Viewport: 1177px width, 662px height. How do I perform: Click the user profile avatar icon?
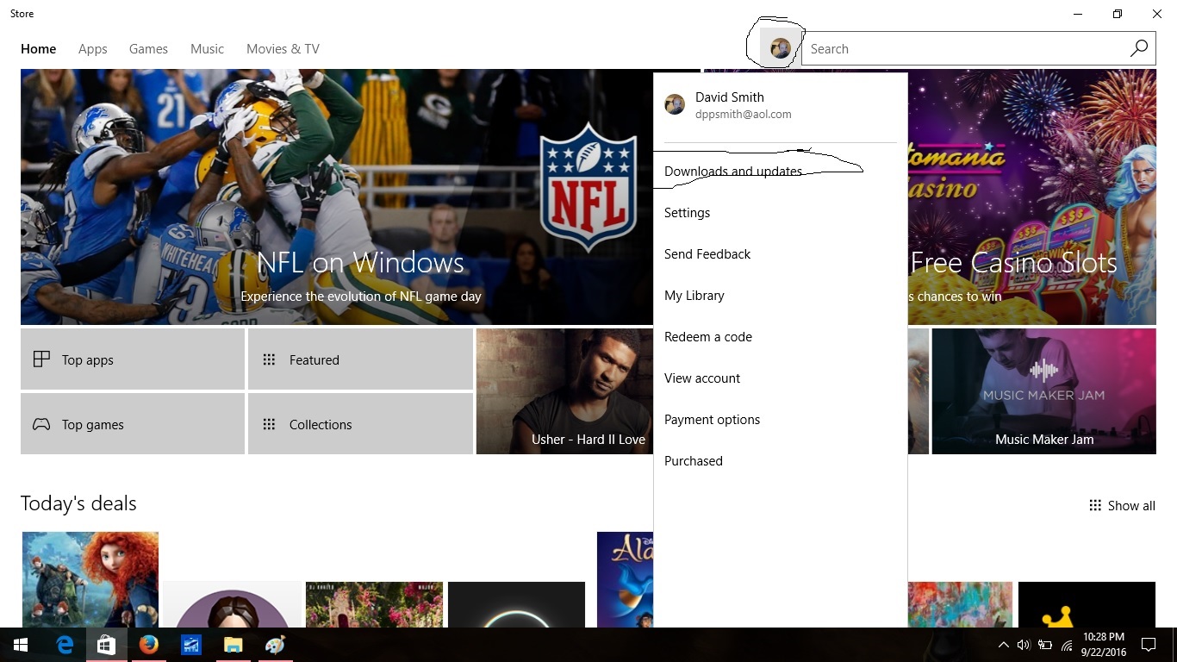(x=781, y=49)
